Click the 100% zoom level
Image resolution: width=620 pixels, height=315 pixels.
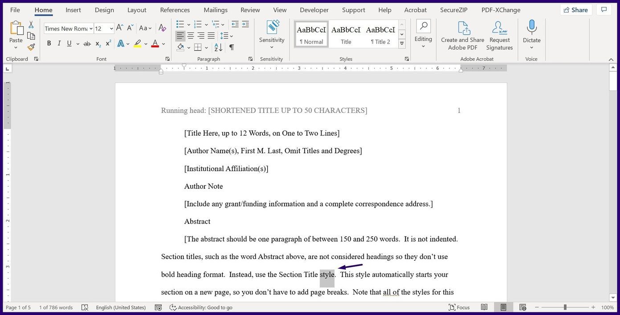click(608, 307)
